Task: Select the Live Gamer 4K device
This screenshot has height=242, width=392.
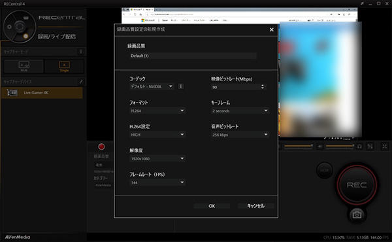Action: coord(42,93)
